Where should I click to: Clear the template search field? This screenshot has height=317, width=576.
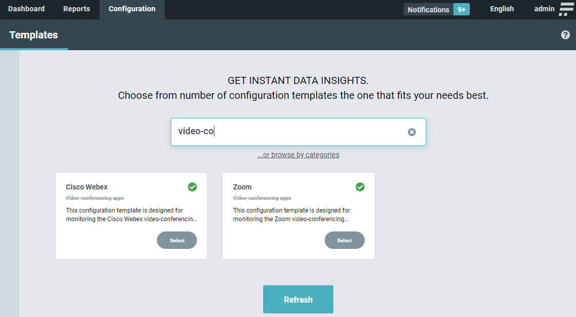tap(411, 132)
